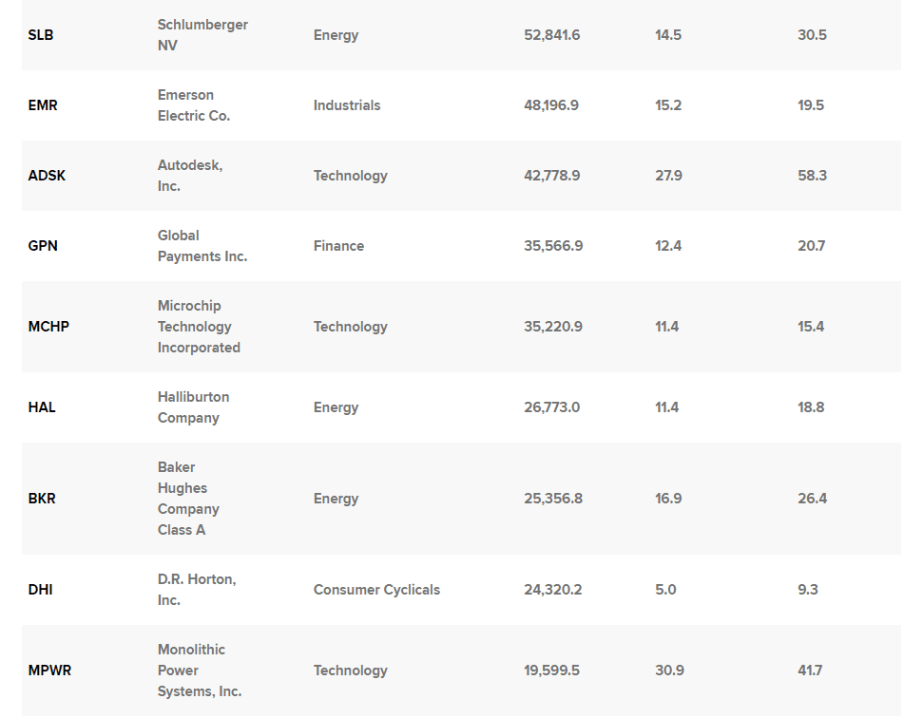Click the HAL ticker symbol
Screen dimensions: 904x718
tap(42, 407)
